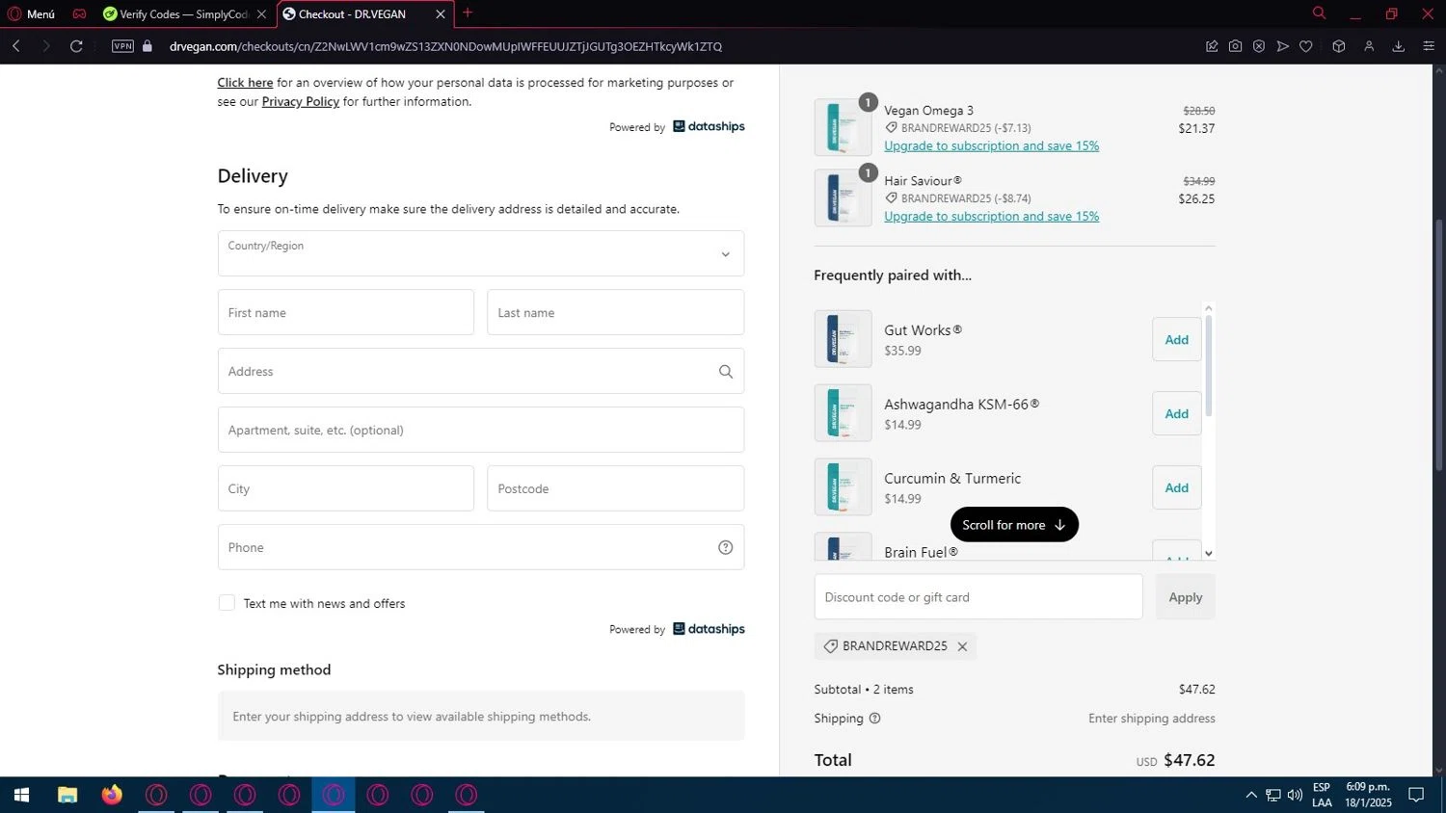Toggle the VPN badge in the address bar

coord(122,46)
